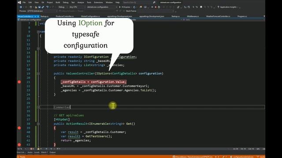Open the Locals panel tab
Image resolution: width=282 pixels, height=158 pixels.
(x=37, y=152)
